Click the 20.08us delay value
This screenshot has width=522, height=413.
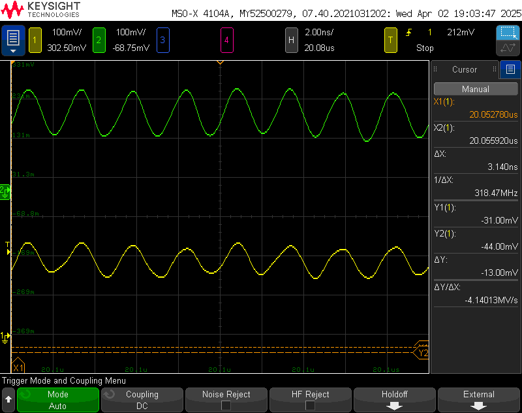(x=319, y=48)
